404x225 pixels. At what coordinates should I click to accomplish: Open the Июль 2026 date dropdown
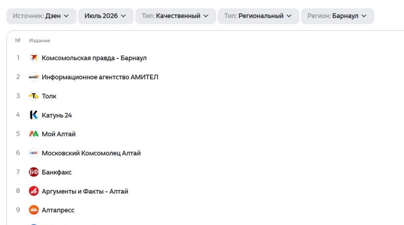(106, 16)
